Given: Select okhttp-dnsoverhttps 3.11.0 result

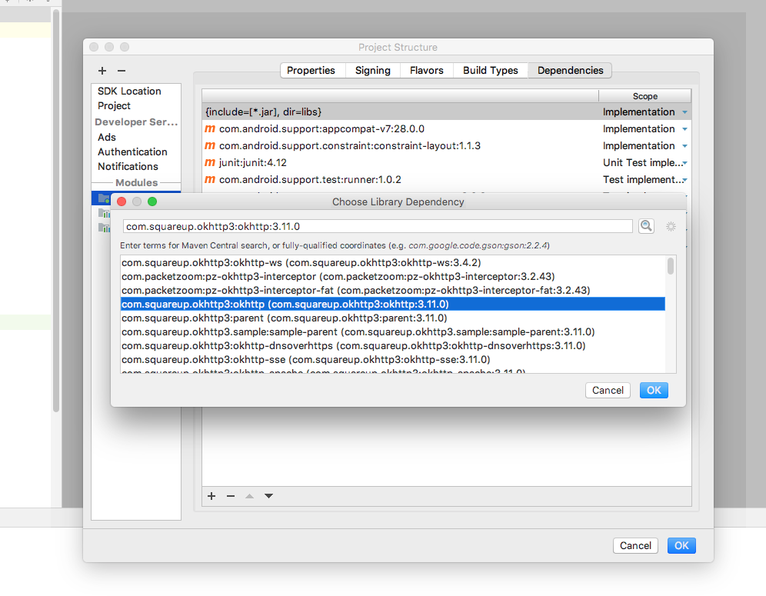Looking at the screenshot, I should click(393, 345).
